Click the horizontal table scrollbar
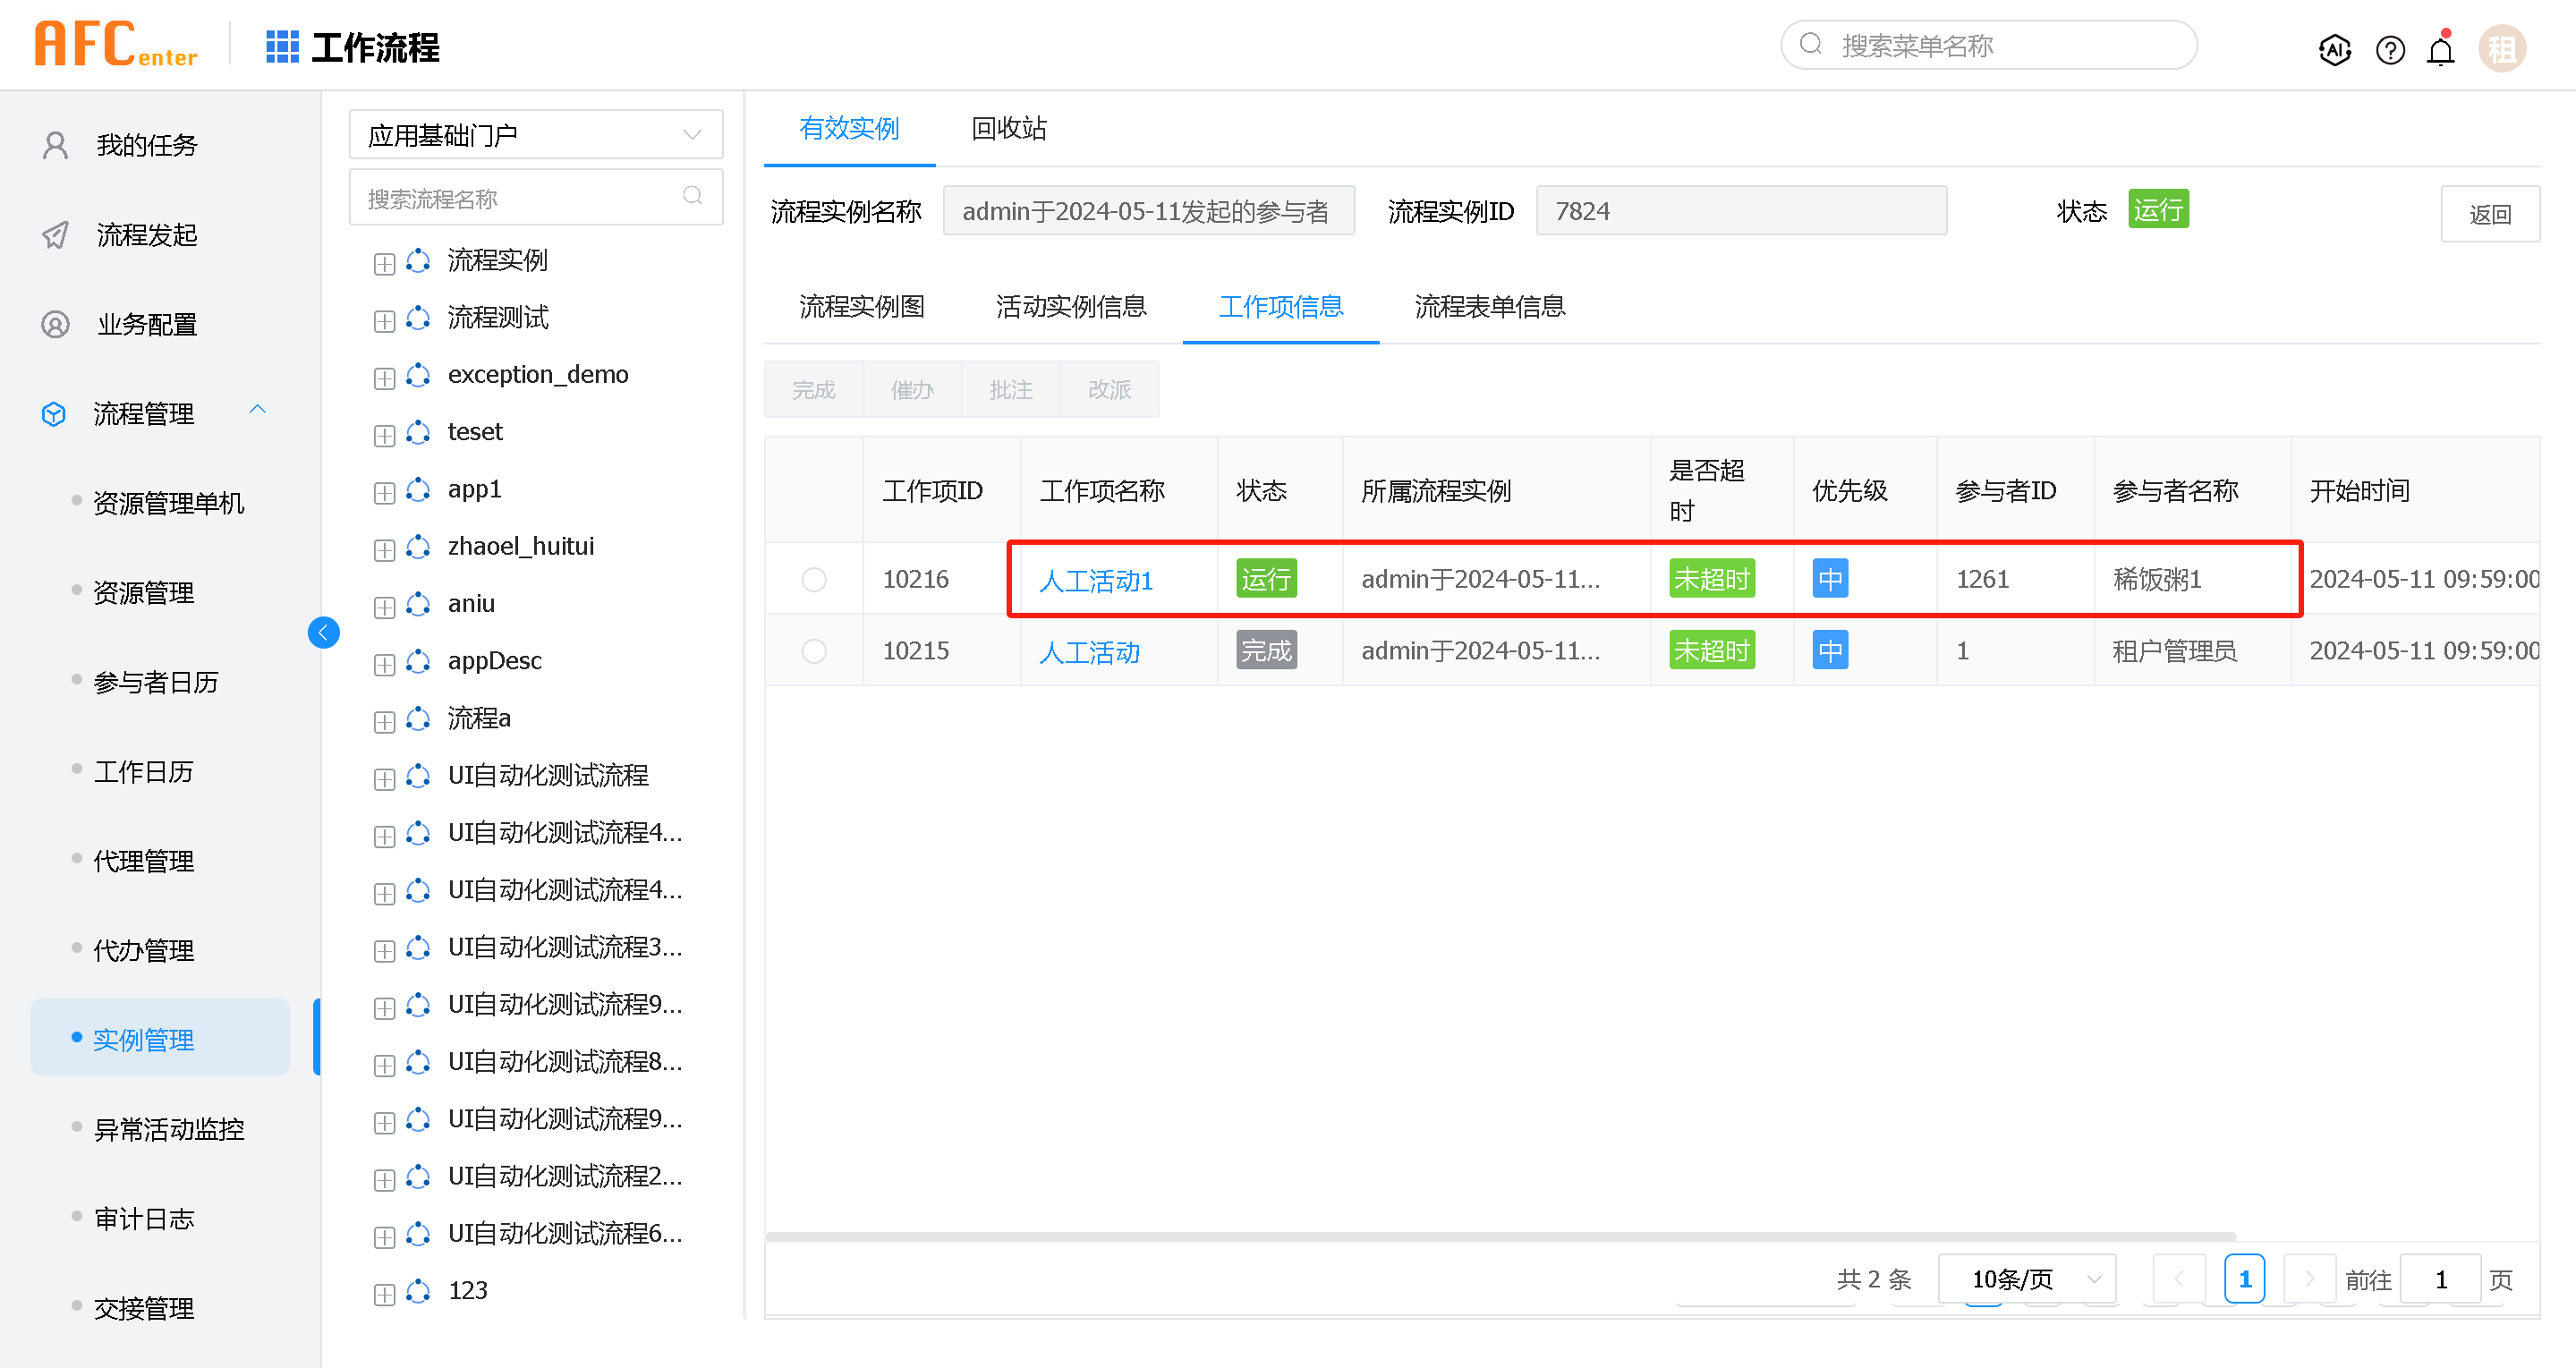The image size is (2576, 1368). (x=1500, y=1237)
